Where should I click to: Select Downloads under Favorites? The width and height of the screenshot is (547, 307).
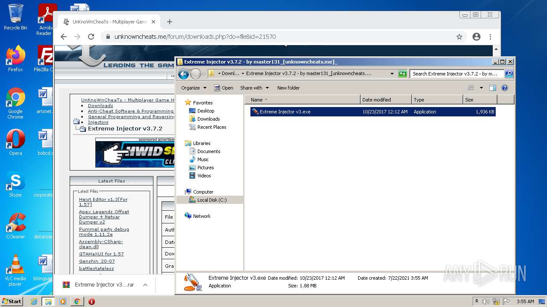pos(209,119)
